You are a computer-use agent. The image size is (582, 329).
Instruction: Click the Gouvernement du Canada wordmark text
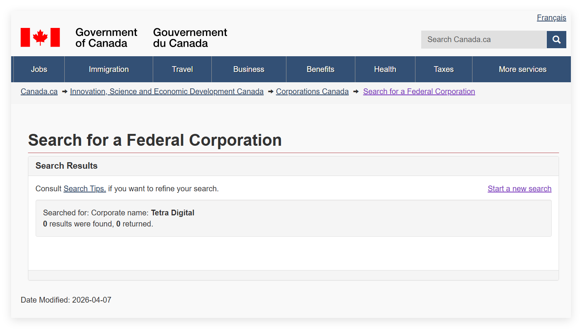pyautogui.click(x=190, y=37)
